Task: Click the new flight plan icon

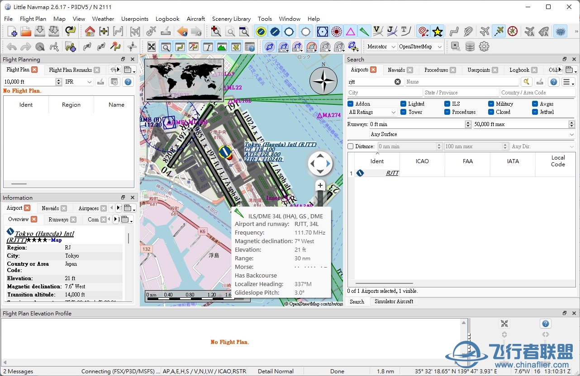Action: coord(12,31)
